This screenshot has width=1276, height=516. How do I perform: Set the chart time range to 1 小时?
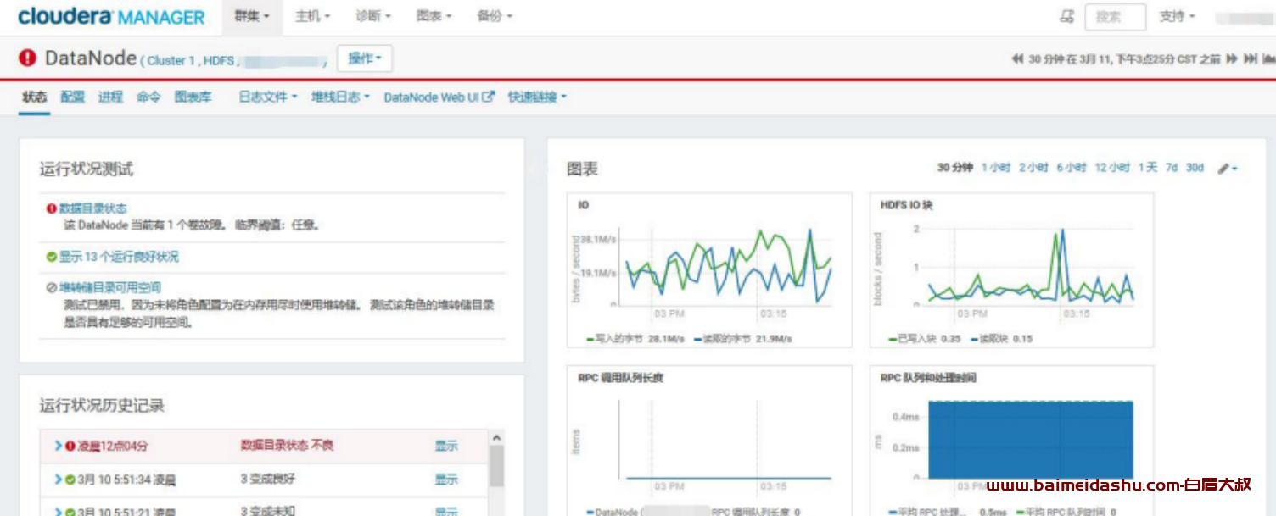(996, 168)
